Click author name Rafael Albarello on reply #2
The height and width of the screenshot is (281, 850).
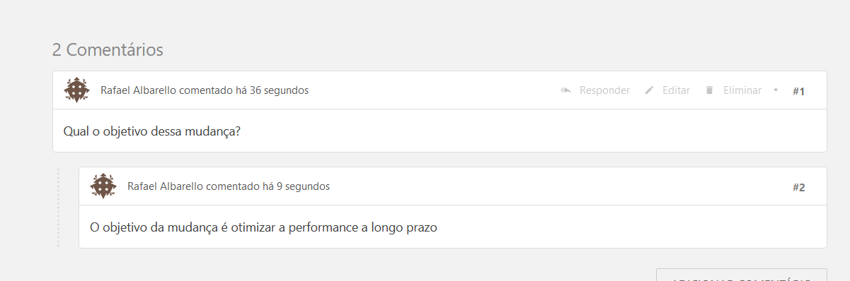click(x=166, y=186)
